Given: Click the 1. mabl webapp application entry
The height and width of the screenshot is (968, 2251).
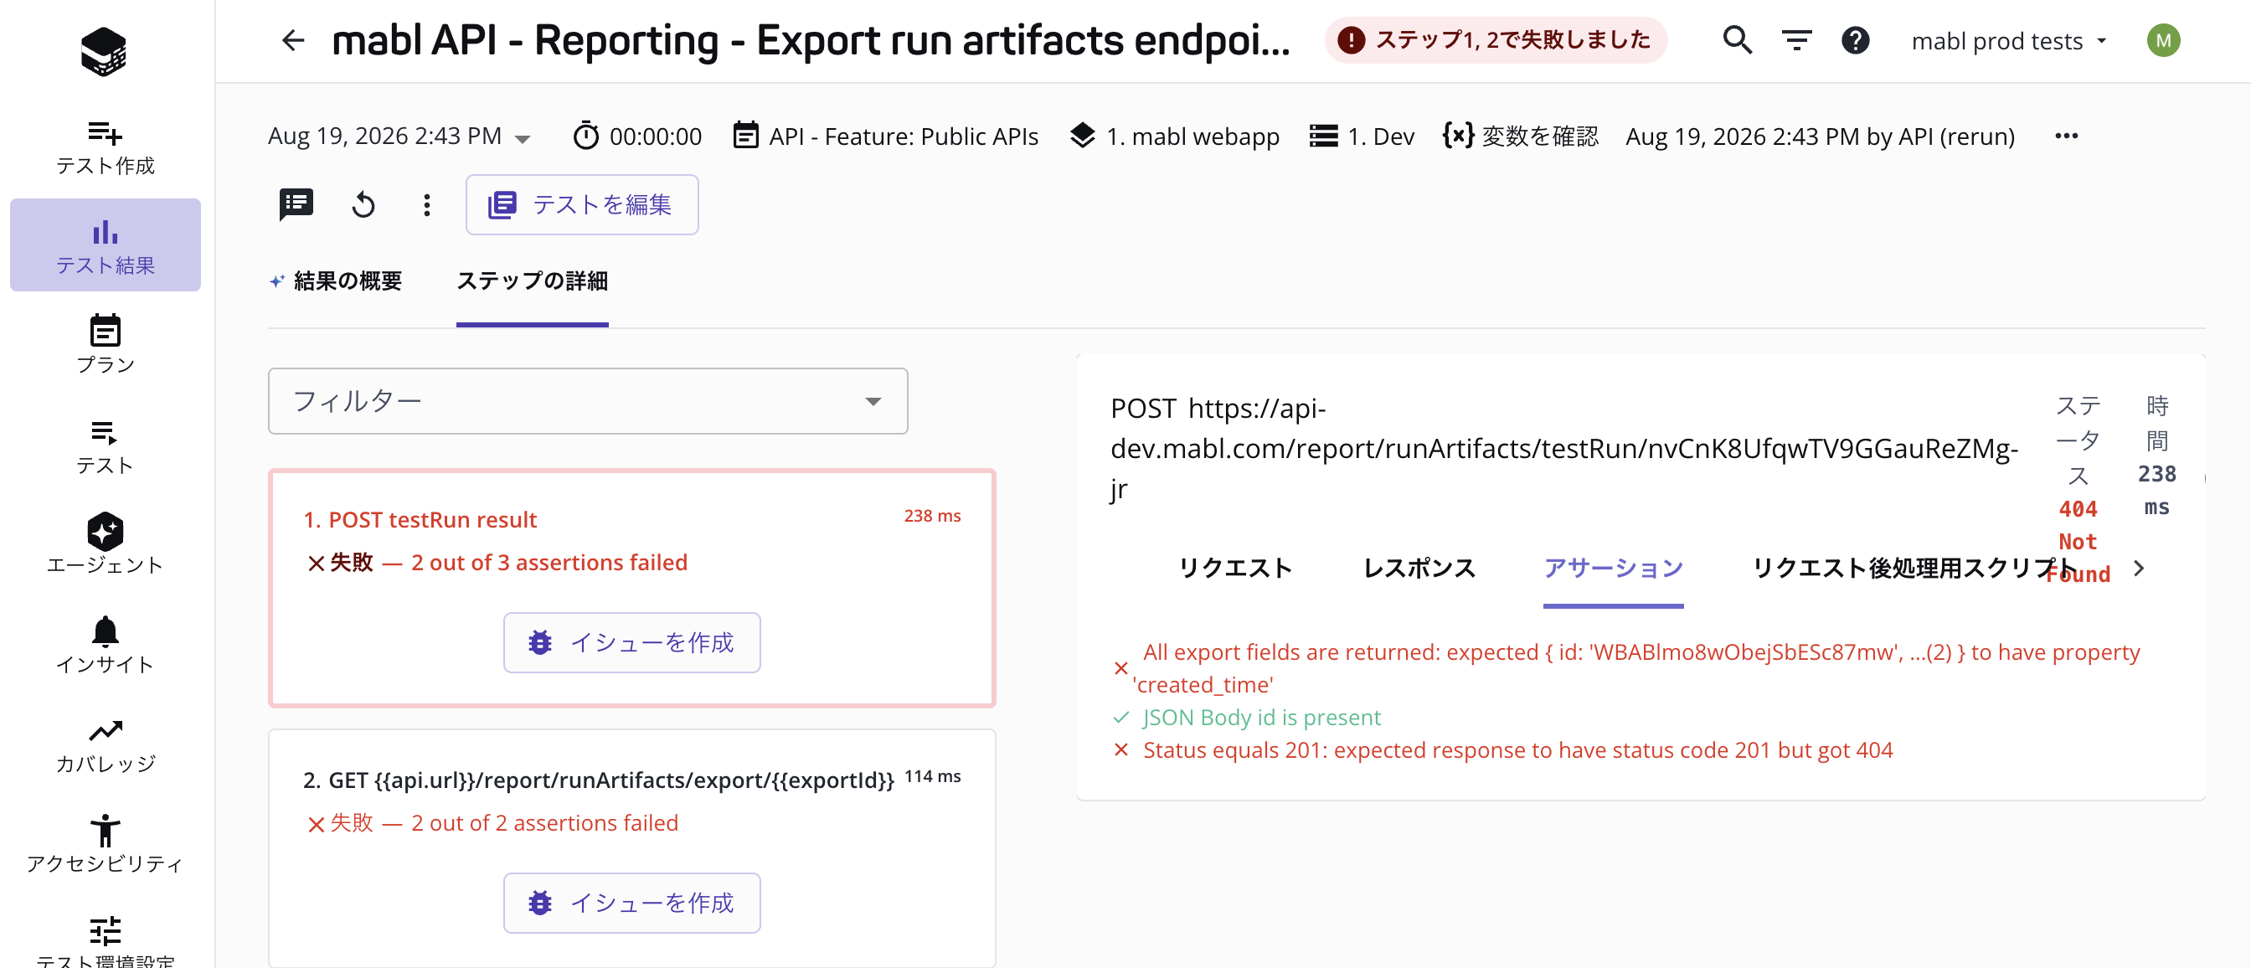Looking at the screenshot, I should 1174,136.
